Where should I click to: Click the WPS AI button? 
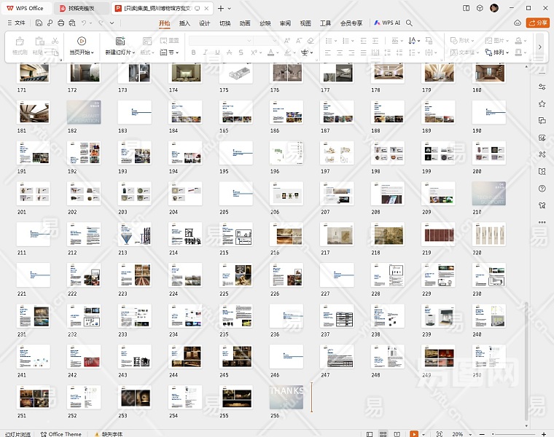click(x=387, y=23)
